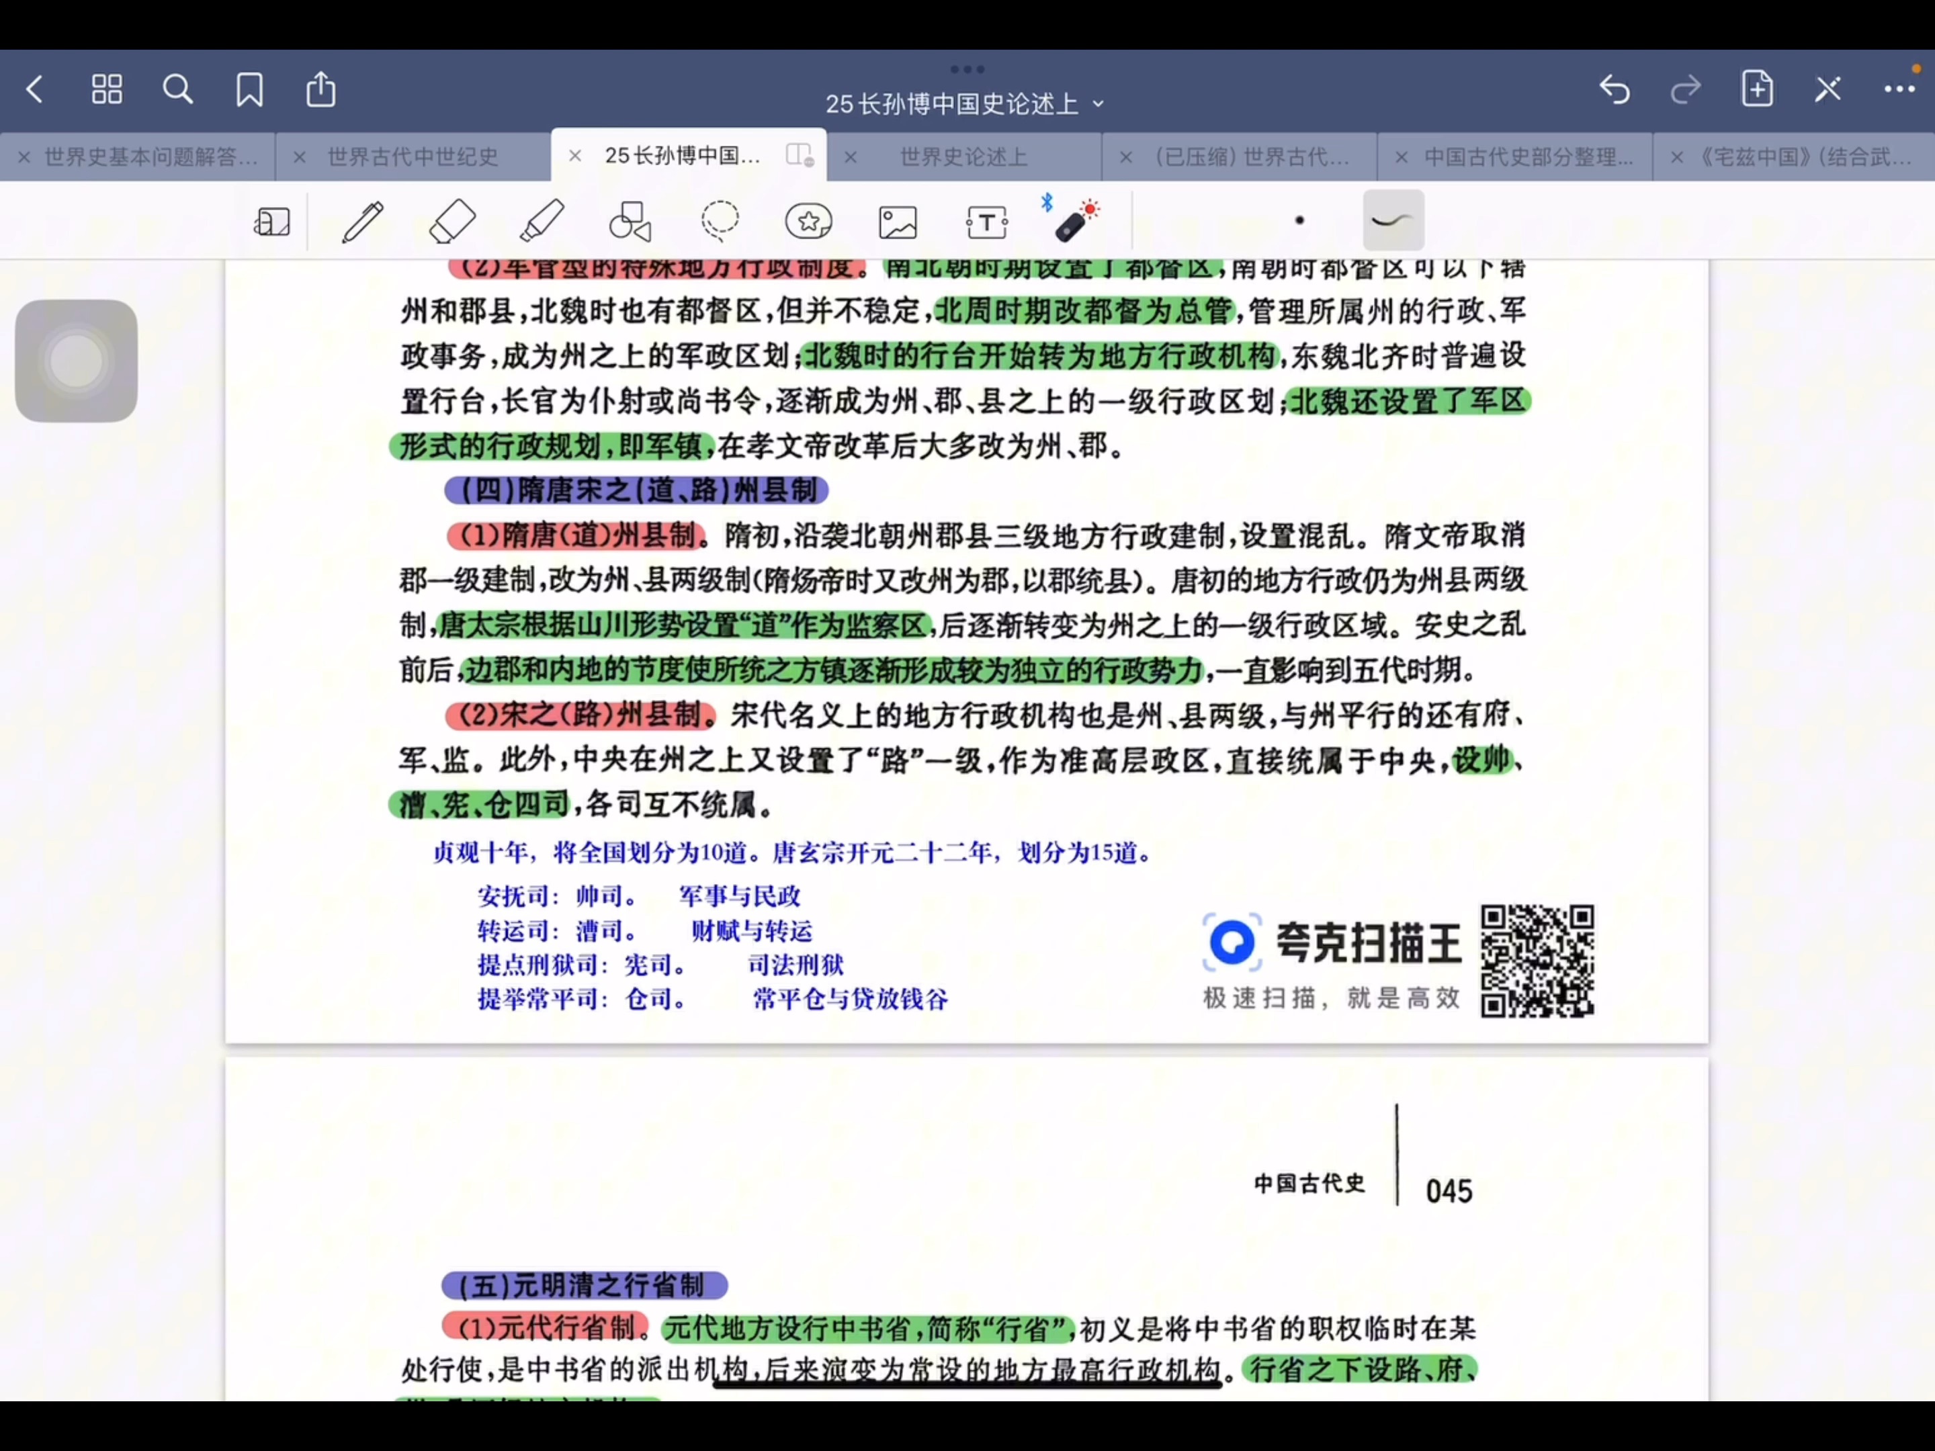
Task: Choose the curved stroke style preset
Action: tap(1393, 220)
